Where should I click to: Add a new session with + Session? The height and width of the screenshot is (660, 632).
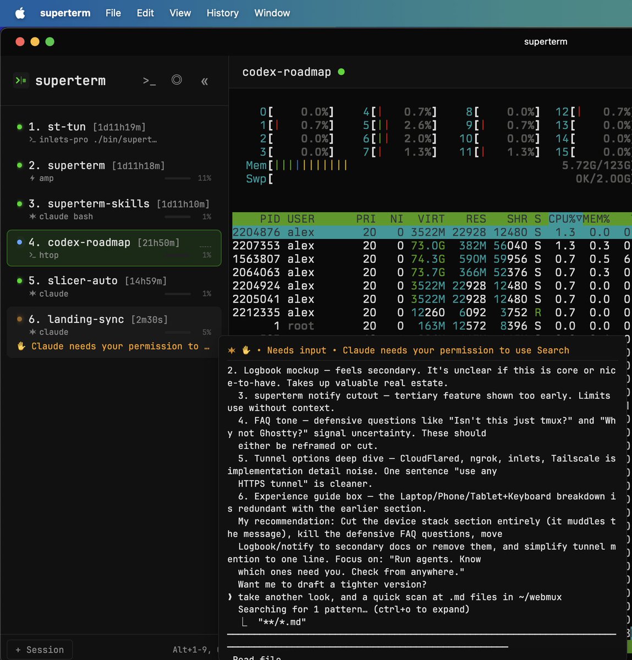tap(40, 650)
